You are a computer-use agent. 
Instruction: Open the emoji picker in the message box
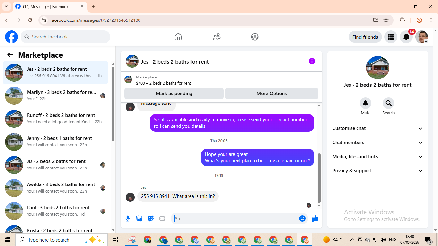point(302,218)
